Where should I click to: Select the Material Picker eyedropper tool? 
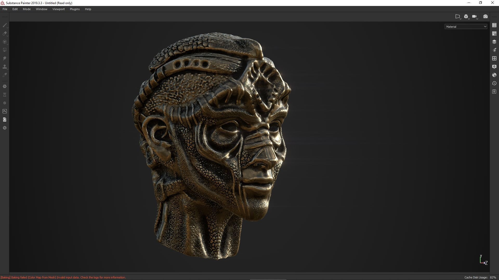(x=5, y=75)
